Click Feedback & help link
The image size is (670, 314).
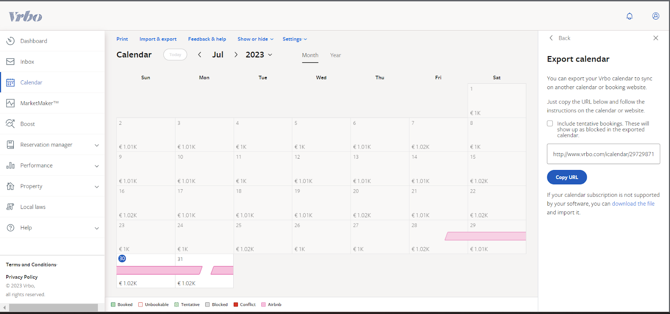click(207, 39)
